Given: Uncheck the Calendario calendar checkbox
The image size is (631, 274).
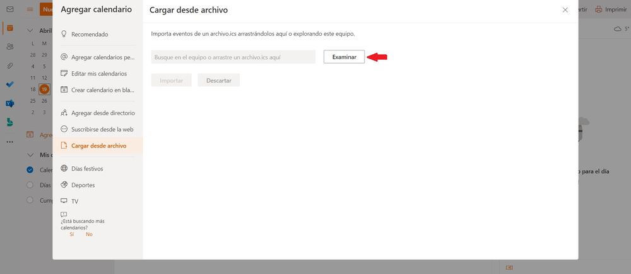Looking at the screenshot, I should 30,170.
